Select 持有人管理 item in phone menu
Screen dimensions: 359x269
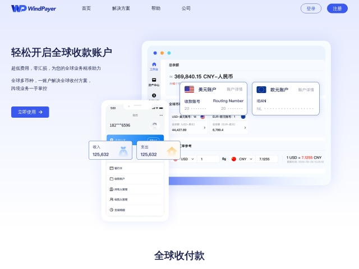(135, 189)
